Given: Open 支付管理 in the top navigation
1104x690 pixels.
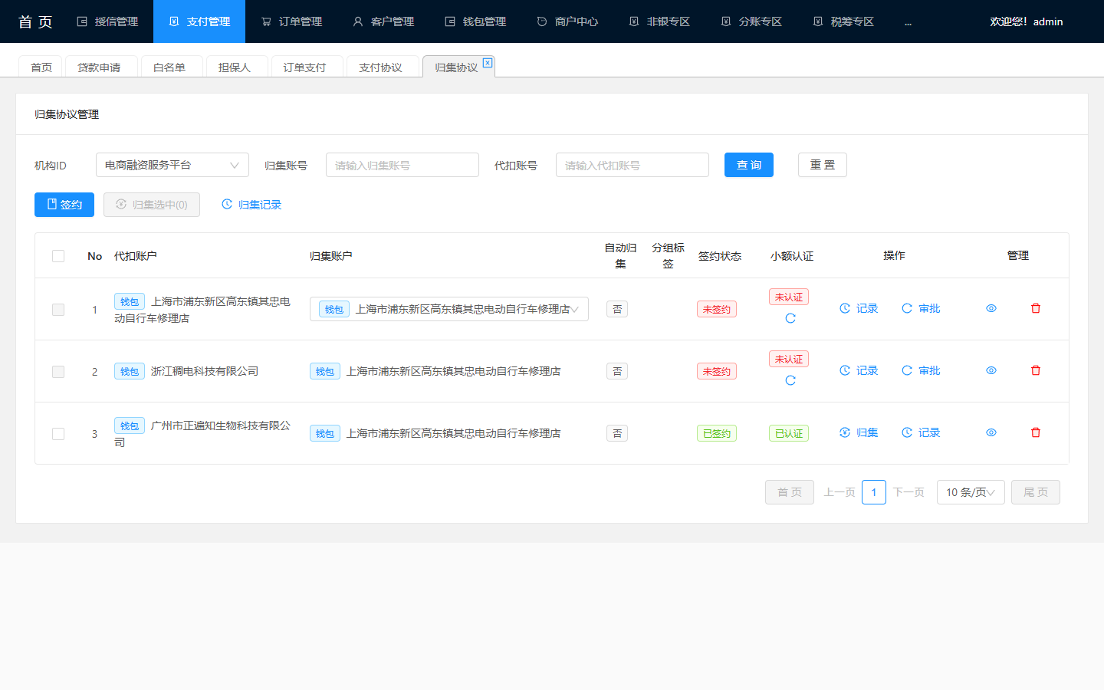Looking at the screenshot, I should [199, 21].
